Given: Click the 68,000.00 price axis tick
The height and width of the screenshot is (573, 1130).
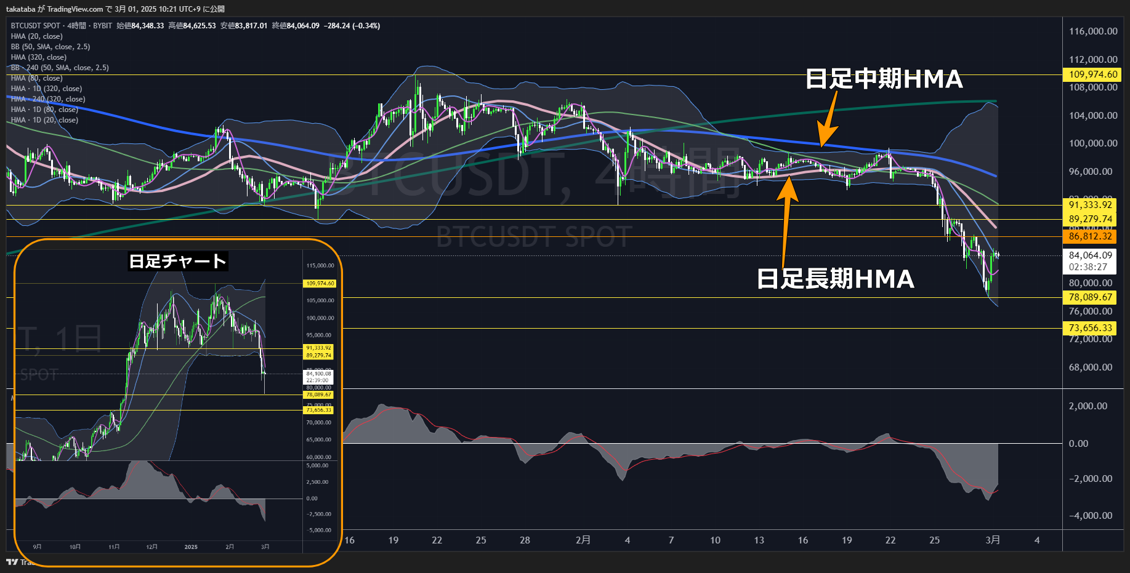Looking at the screenshot, I should point(1091,367).
